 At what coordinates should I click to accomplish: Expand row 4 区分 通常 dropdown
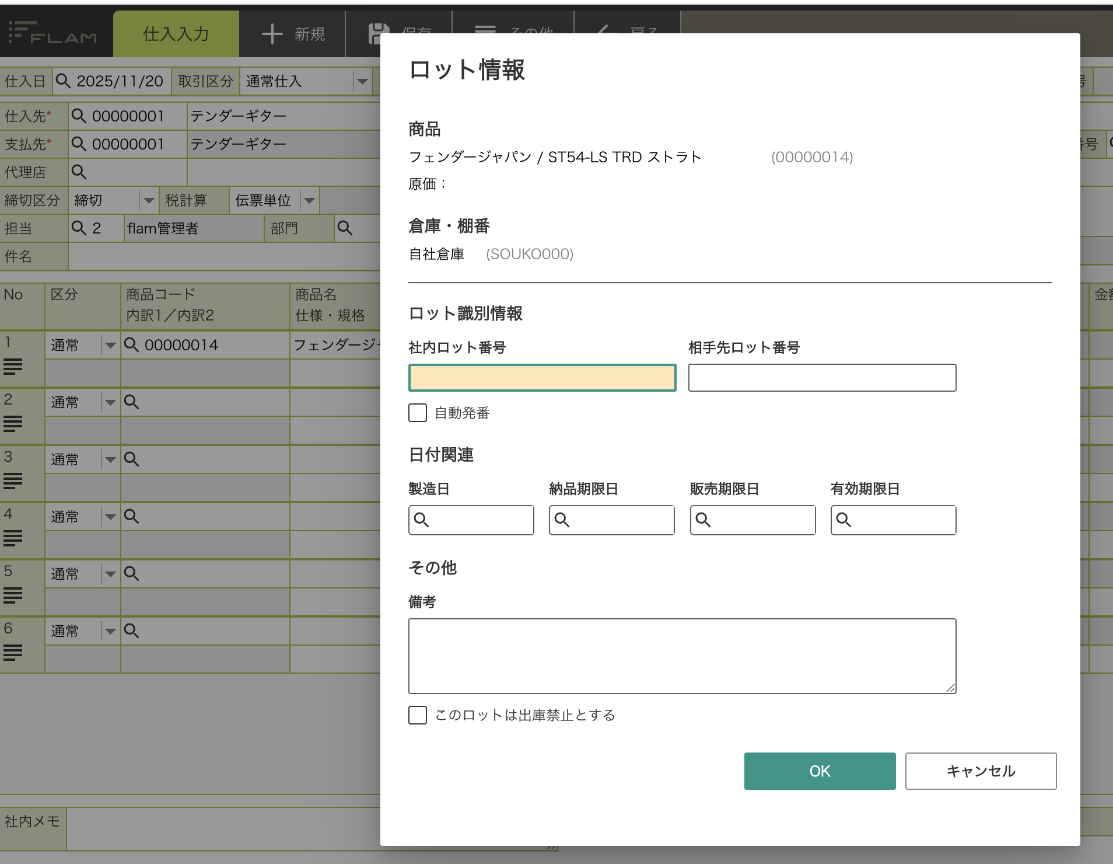(x=110, y=517)
